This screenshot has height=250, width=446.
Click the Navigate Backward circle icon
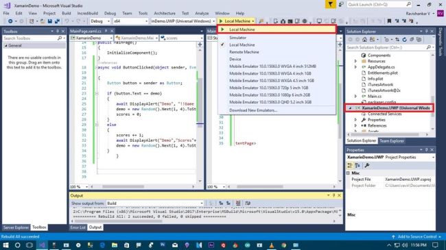[x=10, y=21]
